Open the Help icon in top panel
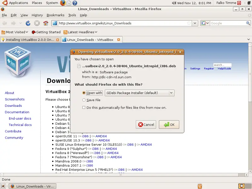The width and height of the screenshot is (252, 189). (75, 3)
